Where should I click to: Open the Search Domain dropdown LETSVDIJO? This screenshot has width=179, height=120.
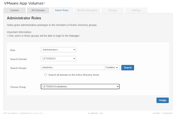point(58,59)
